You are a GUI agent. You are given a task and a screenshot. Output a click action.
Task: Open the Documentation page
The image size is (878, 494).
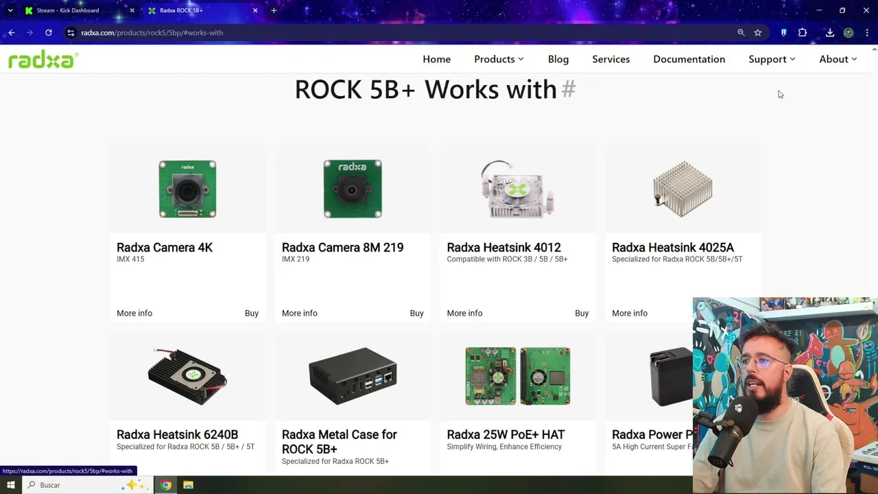689,59
